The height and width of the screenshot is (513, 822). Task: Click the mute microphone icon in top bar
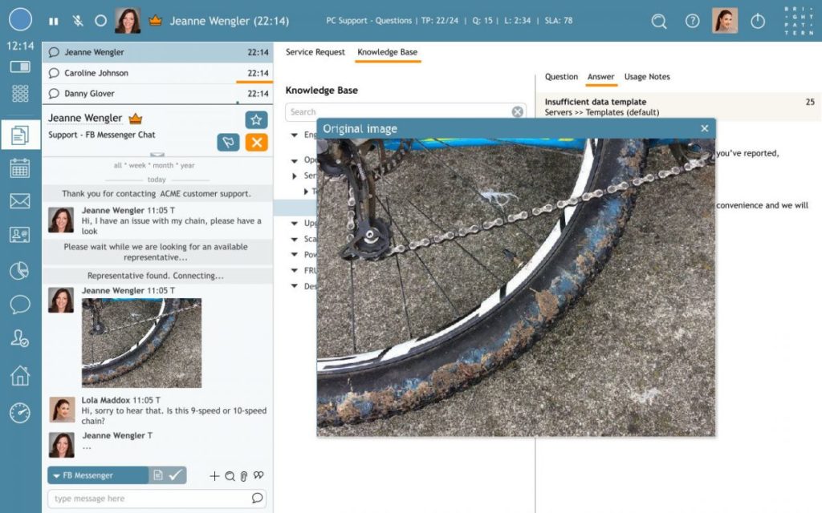pyautogui.click(x=78, y=22)
